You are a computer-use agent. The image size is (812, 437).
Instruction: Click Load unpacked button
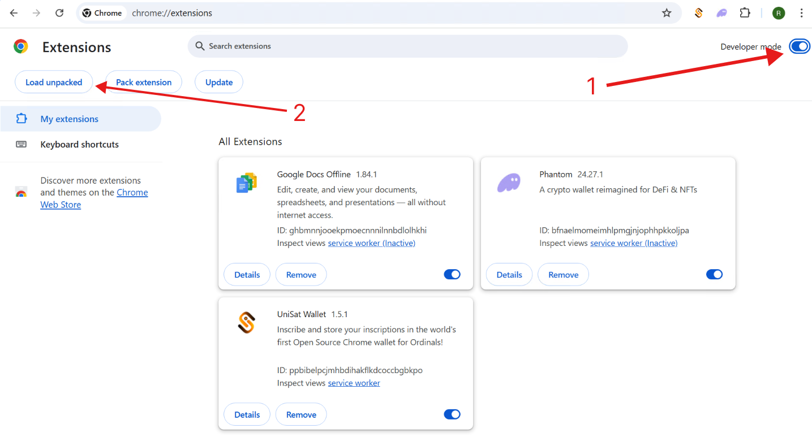(54, 82)
